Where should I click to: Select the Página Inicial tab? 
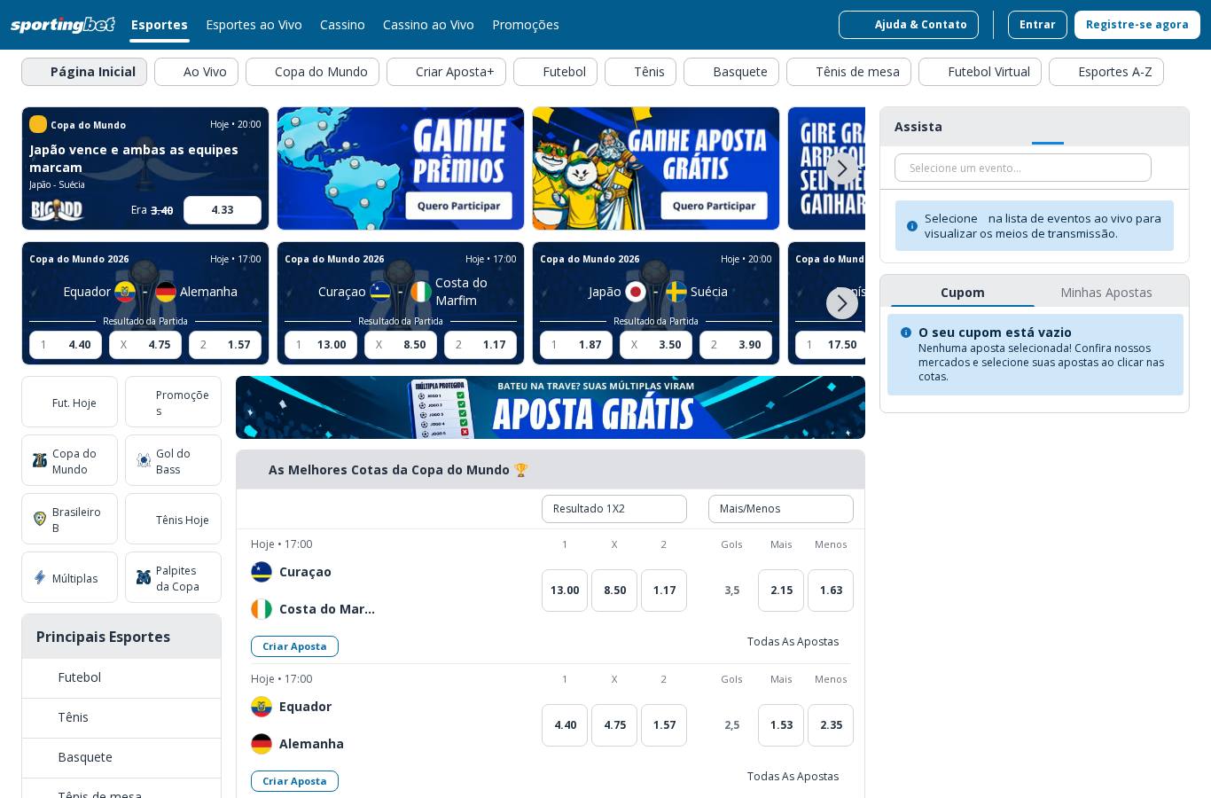[x=84, y=72]
